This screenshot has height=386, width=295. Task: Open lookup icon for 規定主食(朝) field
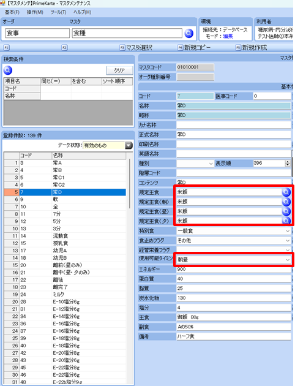point(286,202)
